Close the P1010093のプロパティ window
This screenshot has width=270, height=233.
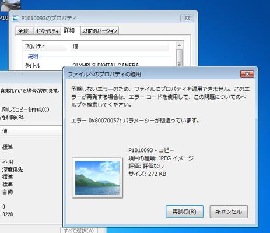click(187, 18)
